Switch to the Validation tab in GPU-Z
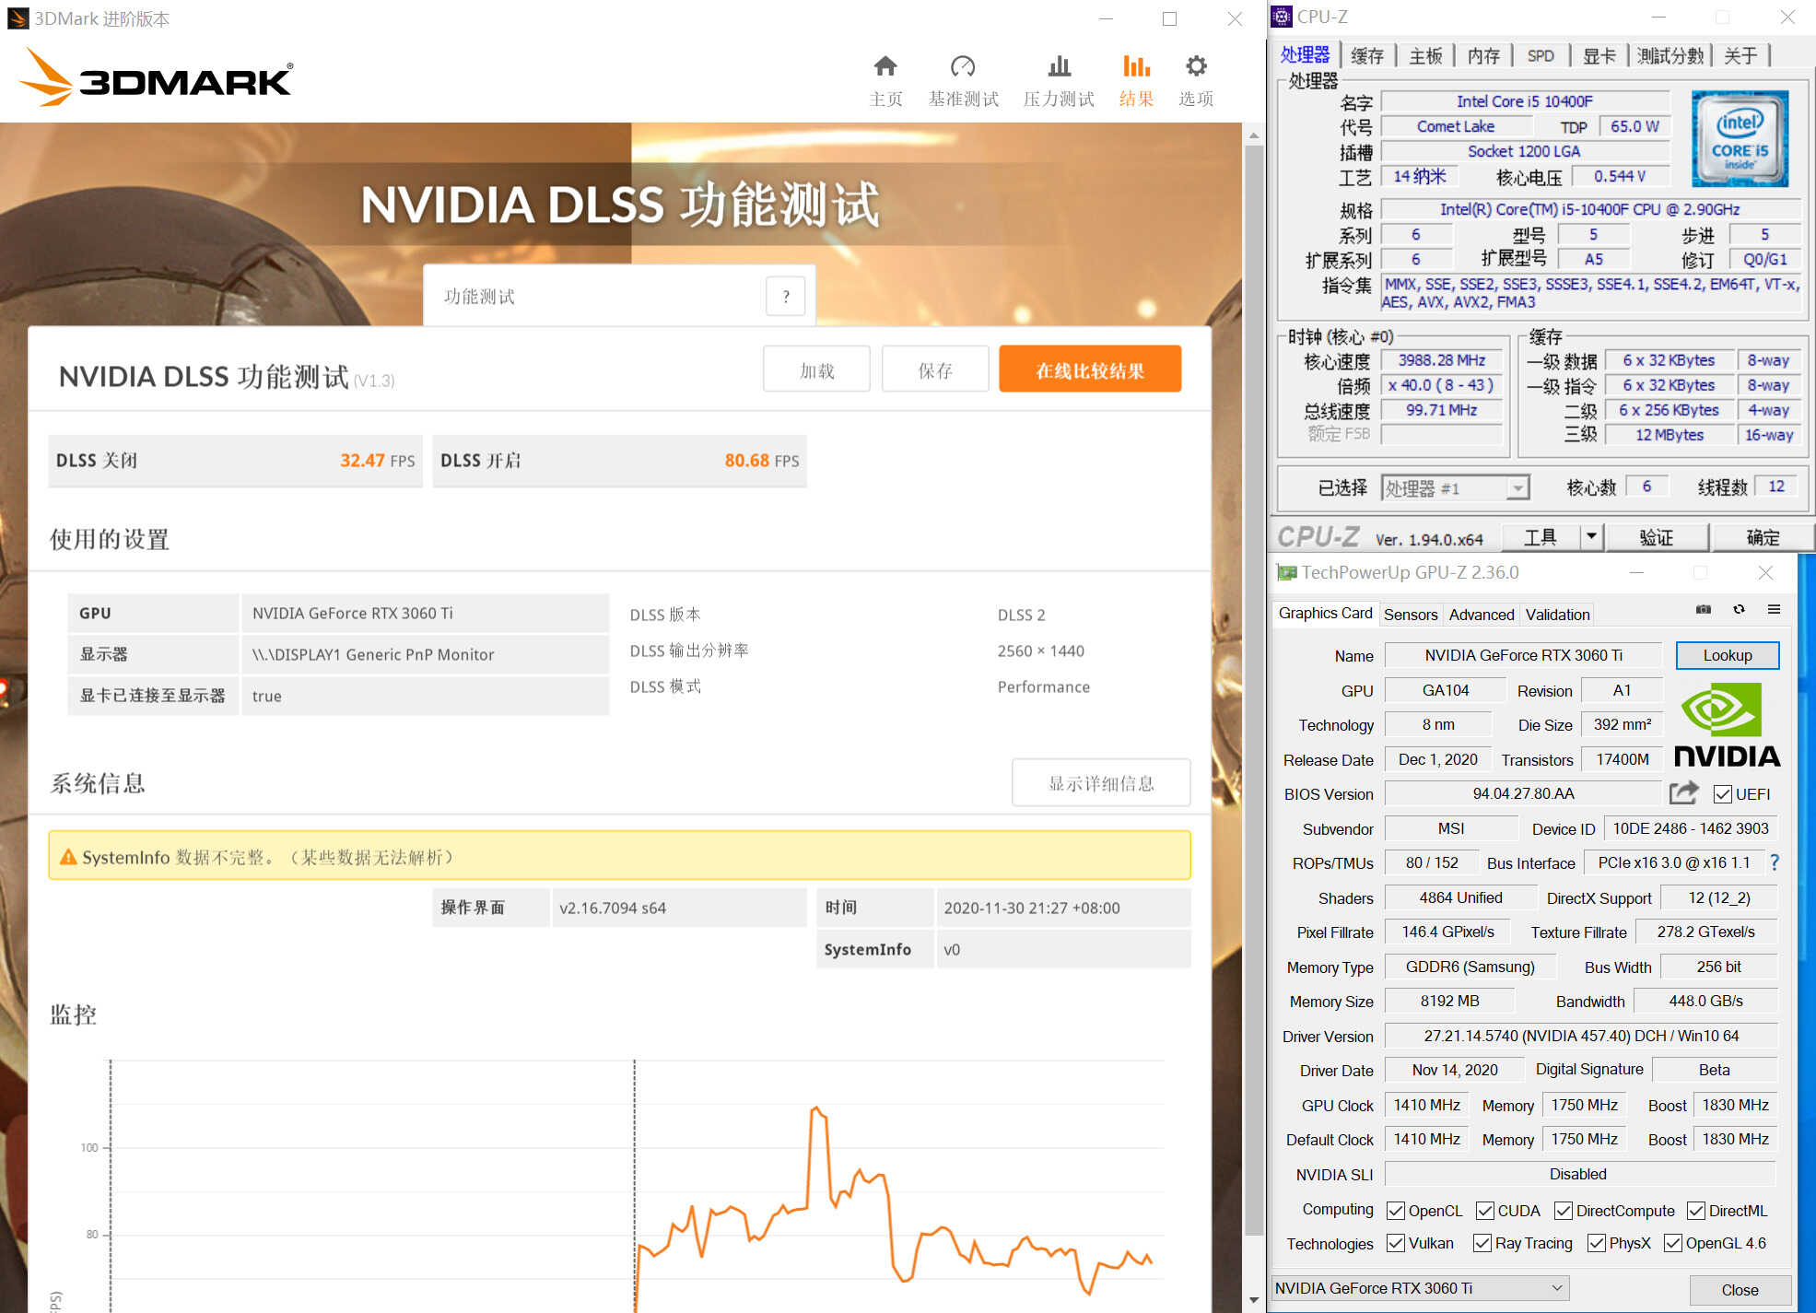Screen dimensions: 1816x1313 (x=1557, y=615)
